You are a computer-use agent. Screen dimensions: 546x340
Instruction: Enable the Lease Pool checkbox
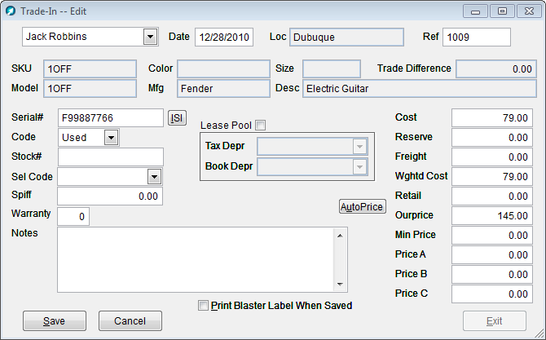[x=260, y=125]
